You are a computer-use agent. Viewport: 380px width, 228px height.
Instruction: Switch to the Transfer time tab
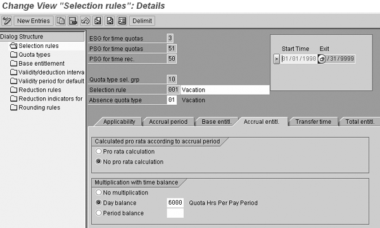tap(313, 122)
